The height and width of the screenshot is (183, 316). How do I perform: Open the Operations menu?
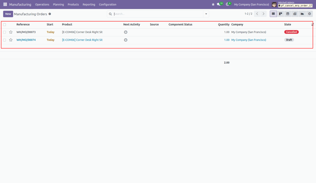click(42, 4)
